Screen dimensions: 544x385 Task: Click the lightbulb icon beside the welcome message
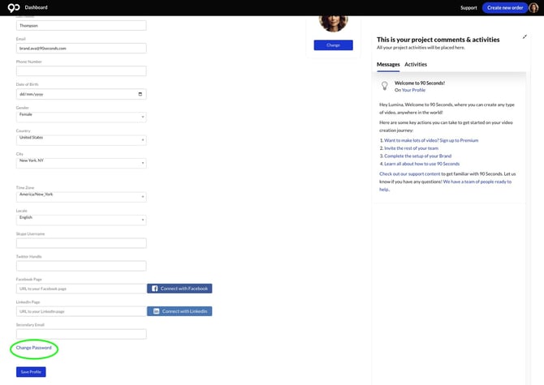[x=384, y=86]
